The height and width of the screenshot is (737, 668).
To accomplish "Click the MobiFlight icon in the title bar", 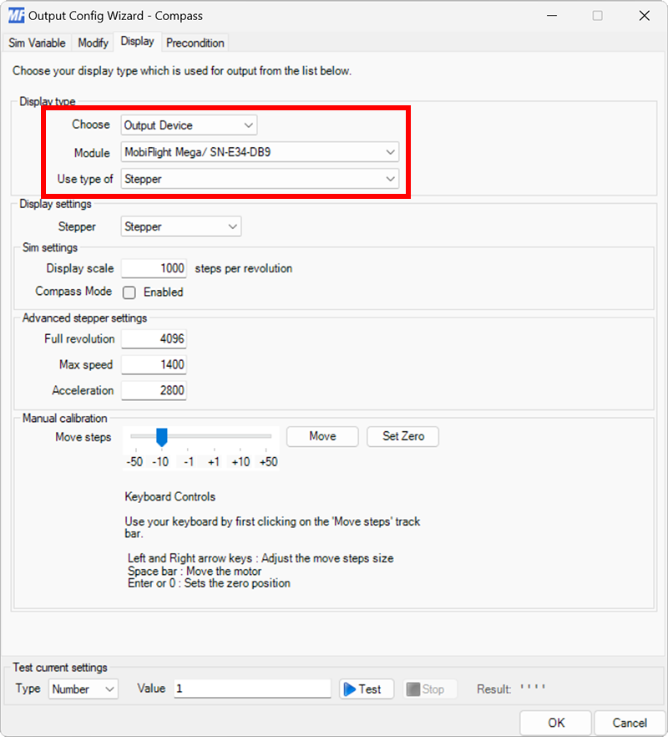I will point(16,15).
